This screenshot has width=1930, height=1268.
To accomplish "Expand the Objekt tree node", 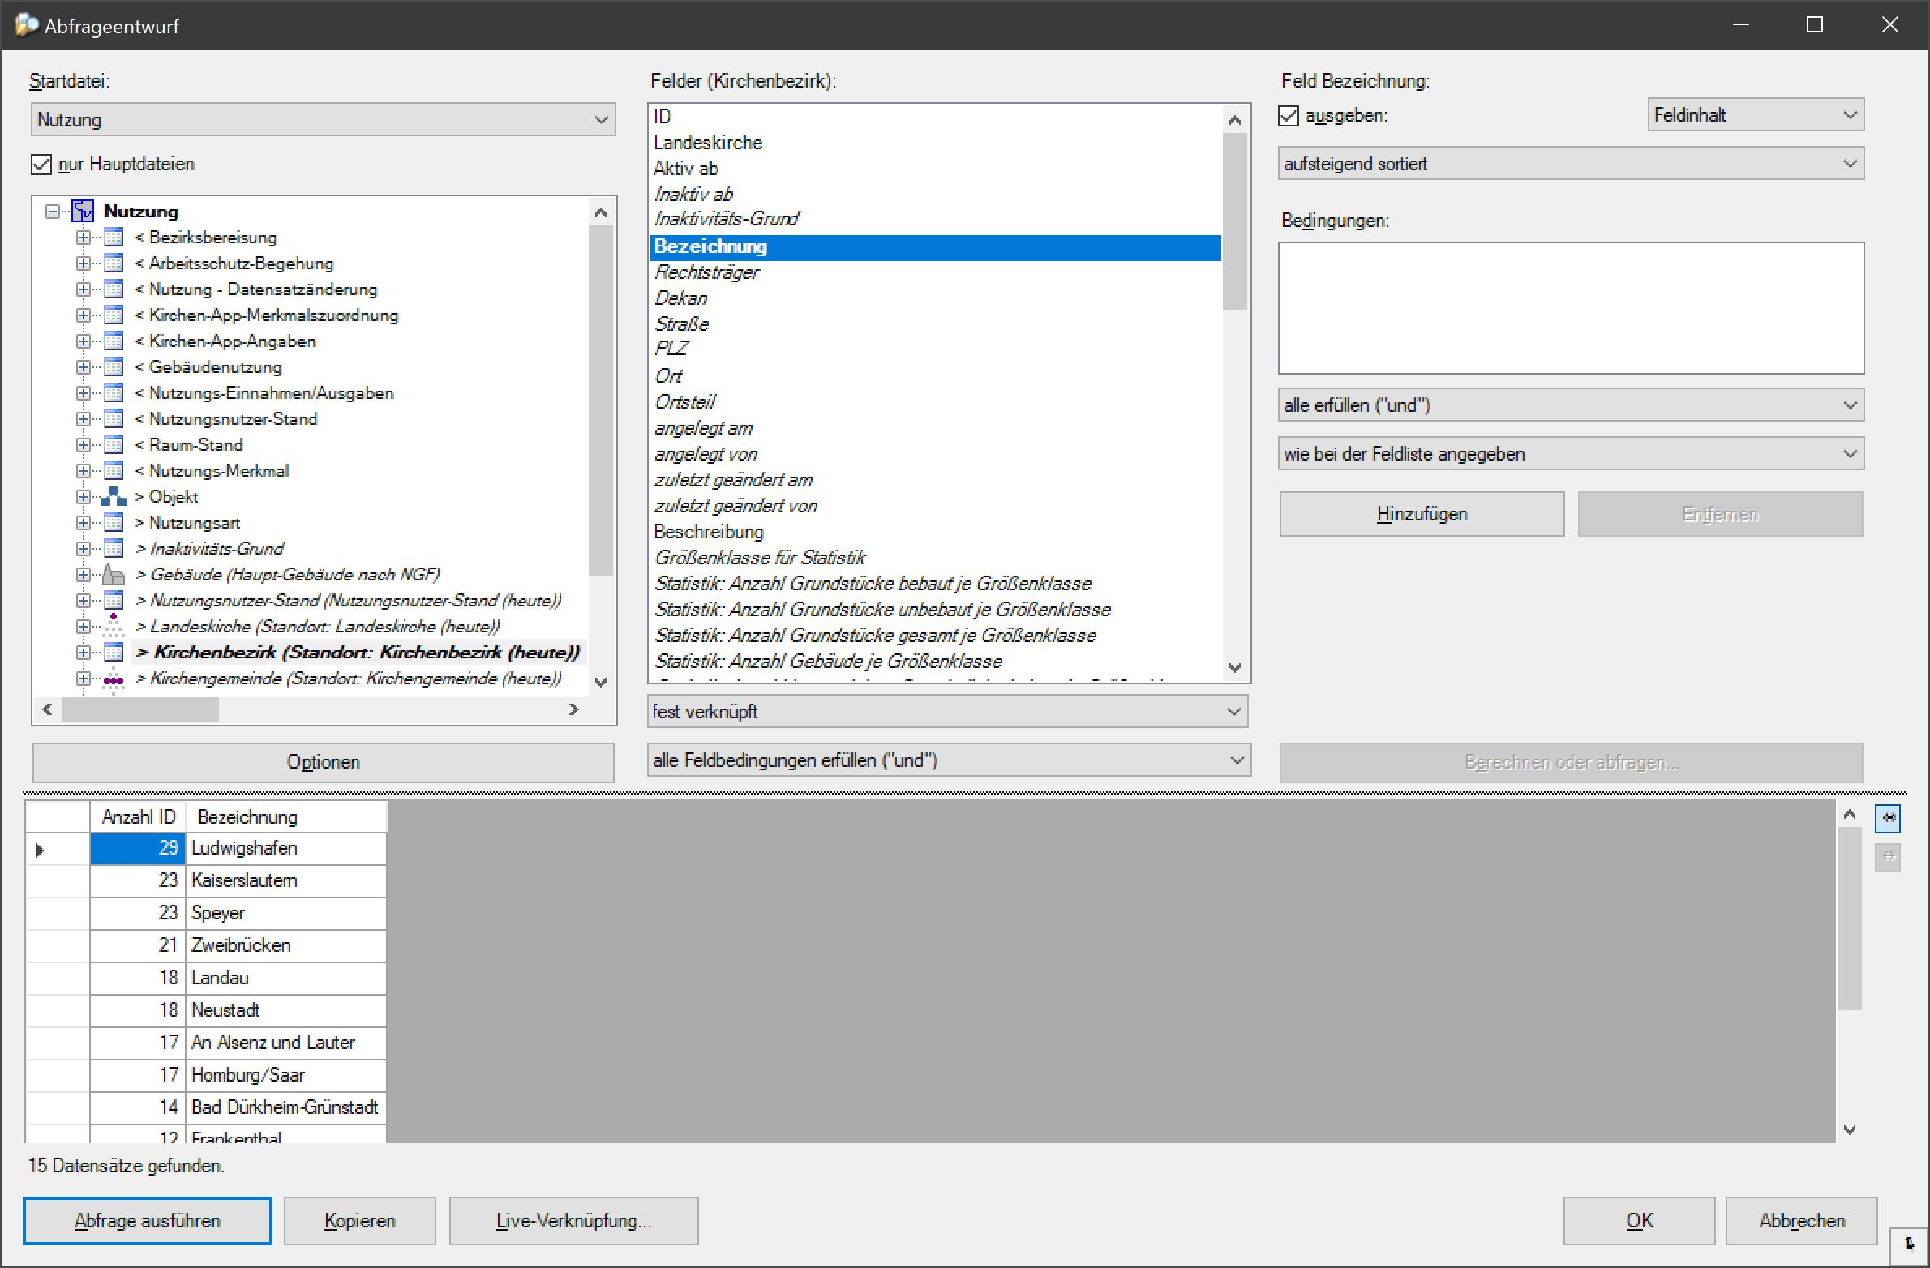I will pos(83,497).
